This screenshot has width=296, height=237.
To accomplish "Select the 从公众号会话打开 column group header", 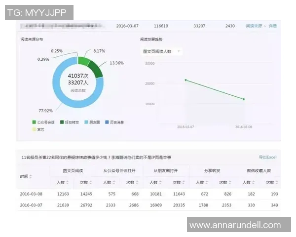I will 119,171.
